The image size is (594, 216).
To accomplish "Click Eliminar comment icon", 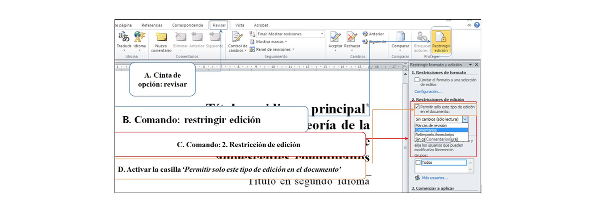I will [x=180, y=37].
